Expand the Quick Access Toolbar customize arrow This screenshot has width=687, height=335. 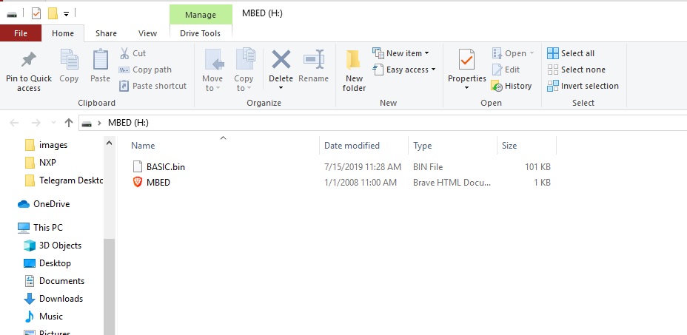pyautogui.click(x=67, y=13)
